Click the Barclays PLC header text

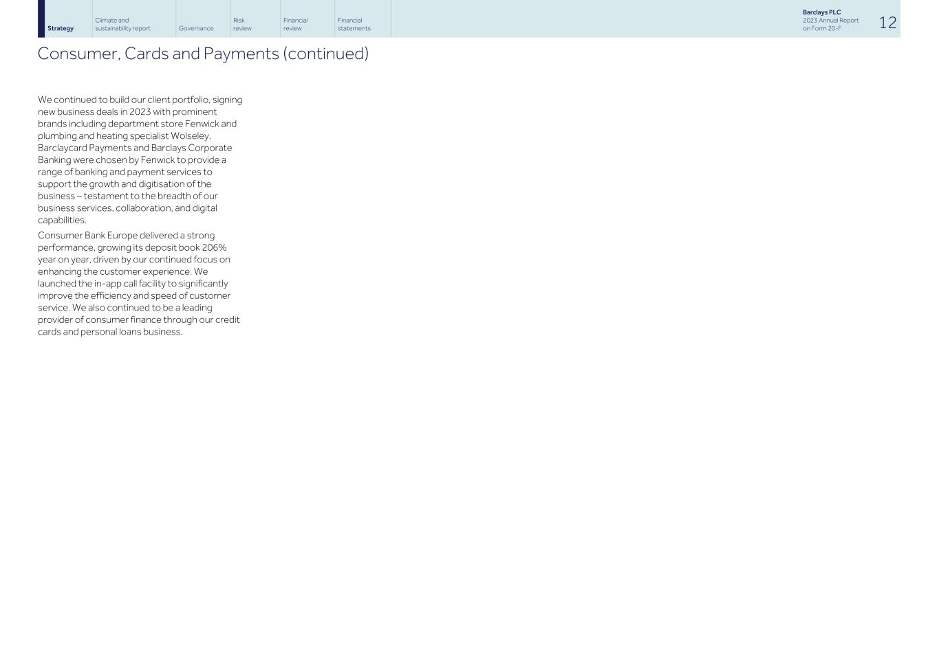pyautogui.click(x=821, y=12)
